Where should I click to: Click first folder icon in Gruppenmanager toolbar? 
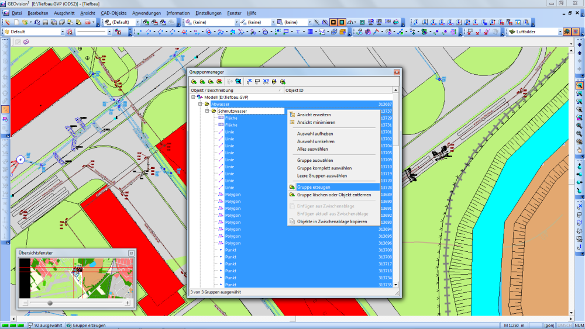194,82
